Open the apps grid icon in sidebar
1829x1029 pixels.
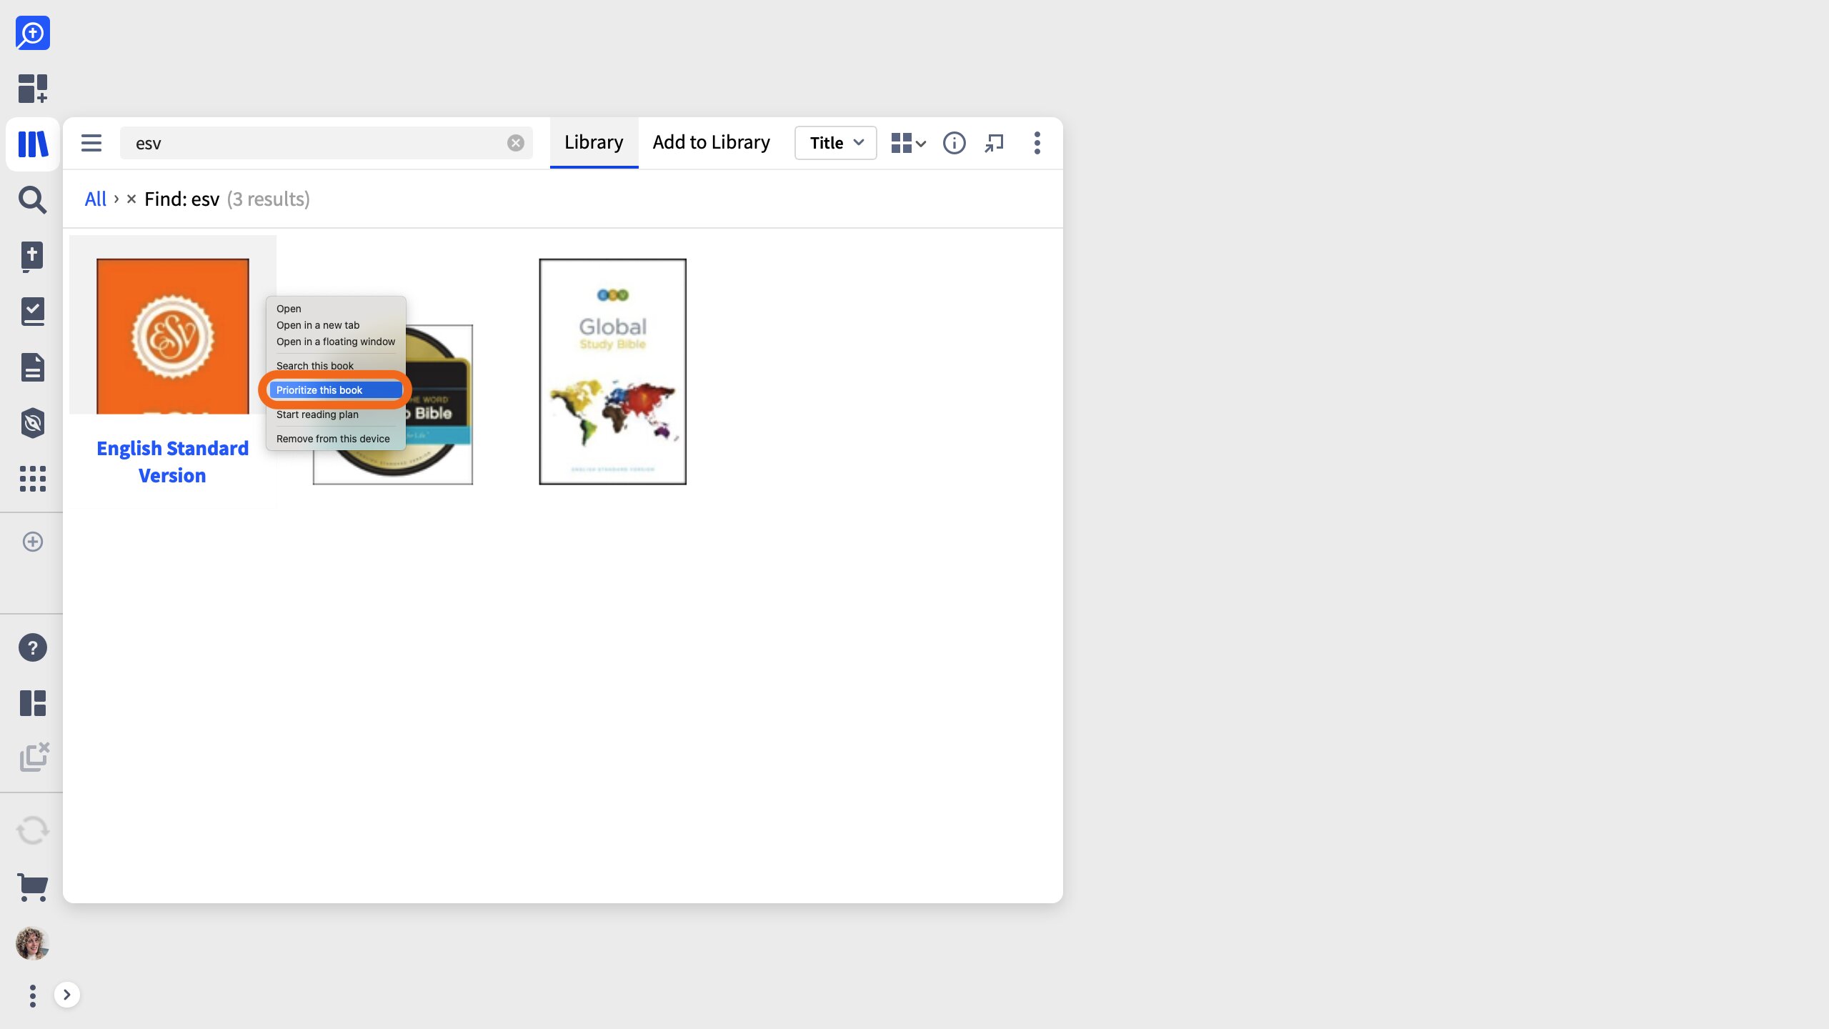[x=33, y=479]
